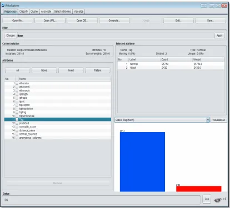Choose a filter with the Choose button
This screenshot has height=208, width=230.
pyautogui.click(x=11, y=35)
